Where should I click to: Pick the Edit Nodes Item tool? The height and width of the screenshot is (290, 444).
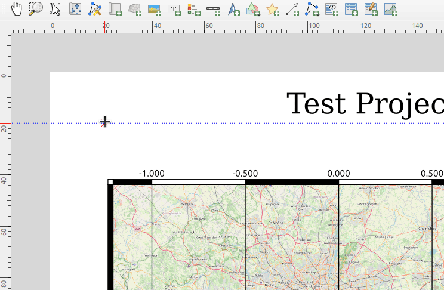[95, 9]
